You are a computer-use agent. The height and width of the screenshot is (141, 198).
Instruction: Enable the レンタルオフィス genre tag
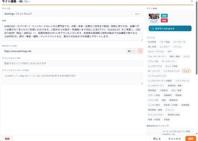(x=172, y=71)
